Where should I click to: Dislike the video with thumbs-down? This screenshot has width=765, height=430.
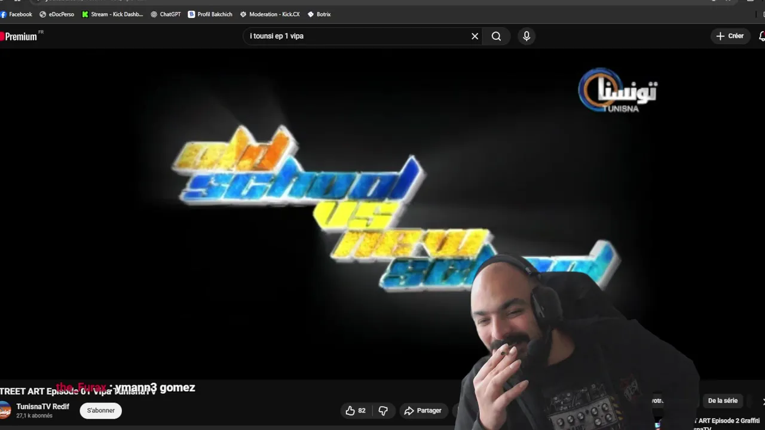point(383,411)
